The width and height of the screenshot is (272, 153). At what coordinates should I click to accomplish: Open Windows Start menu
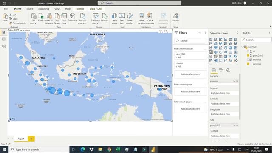pos(4,150)
